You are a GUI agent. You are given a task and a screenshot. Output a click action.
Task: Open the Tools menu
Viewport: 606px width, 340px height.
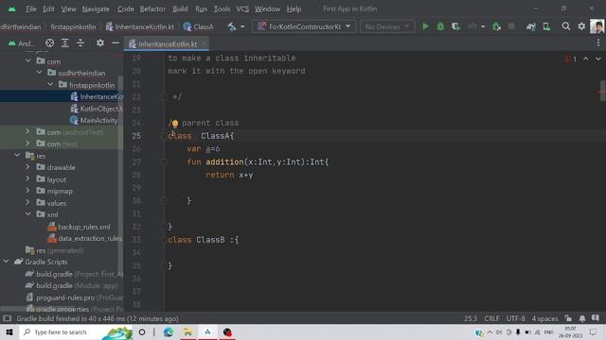222,8
